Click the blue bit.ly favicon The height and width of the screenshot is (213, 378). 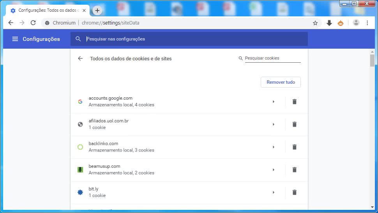(x=80, y=192)
